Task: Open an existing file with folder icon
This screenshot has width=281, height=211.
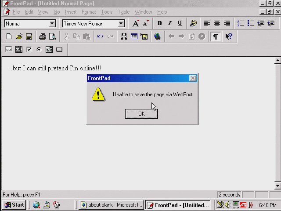Action: click(x=19, y=36)
